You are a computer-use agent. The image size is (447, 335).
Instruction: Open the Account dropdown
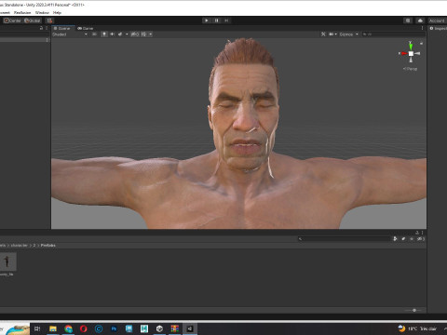tap(437, 20)
